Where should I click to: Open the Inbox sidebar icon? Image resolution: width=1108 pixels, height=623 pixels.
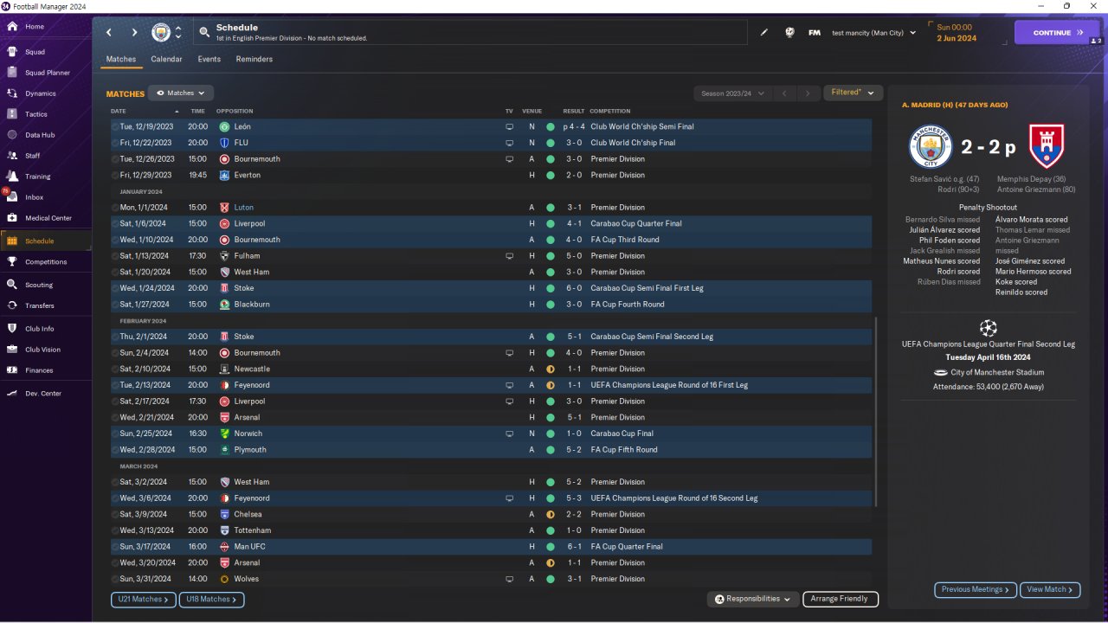tap(12, 197)
